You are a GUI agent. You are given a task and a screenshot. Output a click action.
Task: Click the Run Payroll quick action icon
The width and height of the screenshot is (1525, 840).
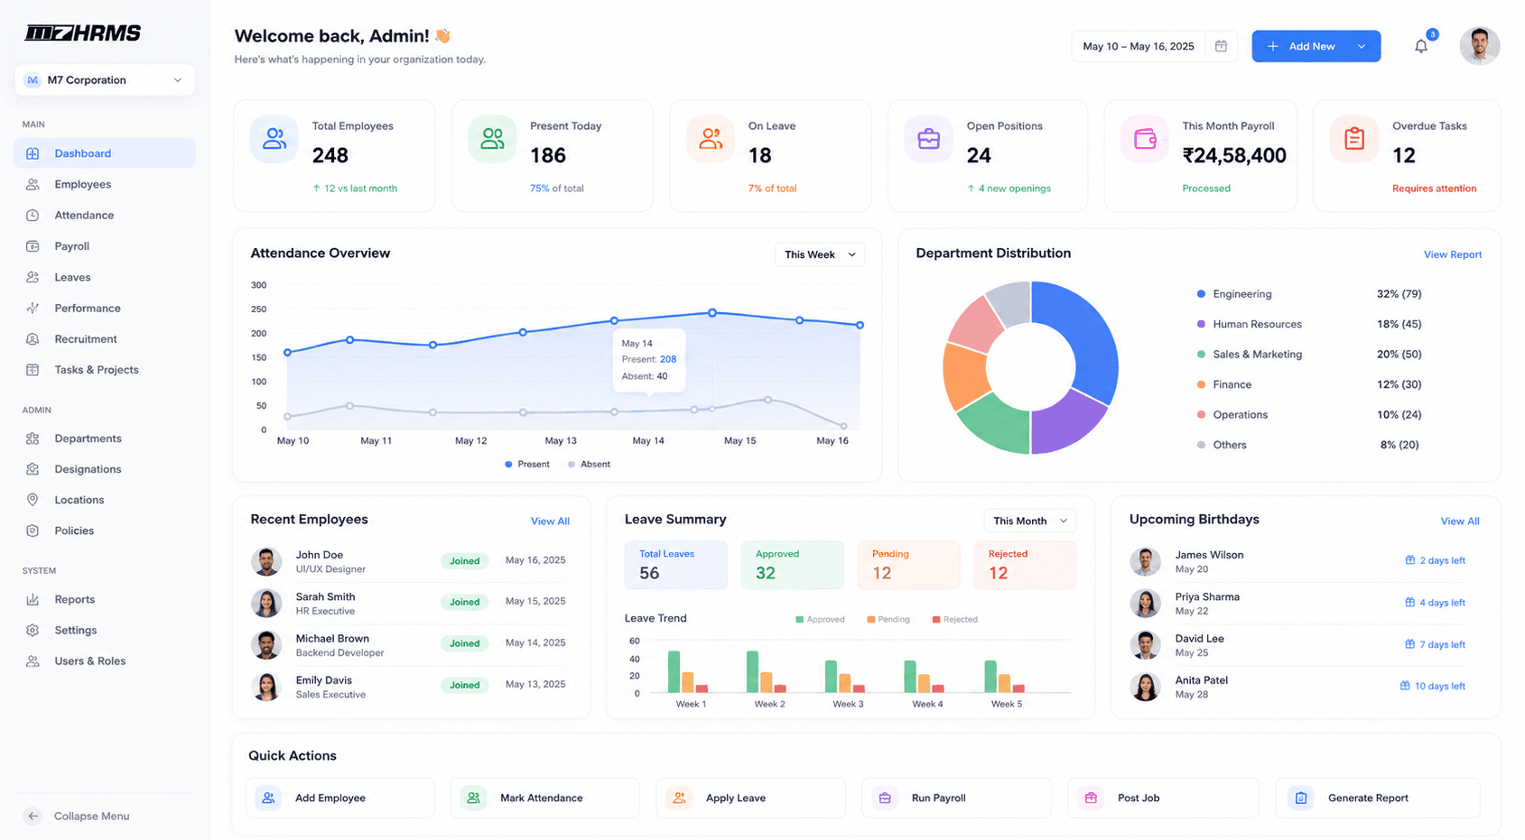(885, 798)
